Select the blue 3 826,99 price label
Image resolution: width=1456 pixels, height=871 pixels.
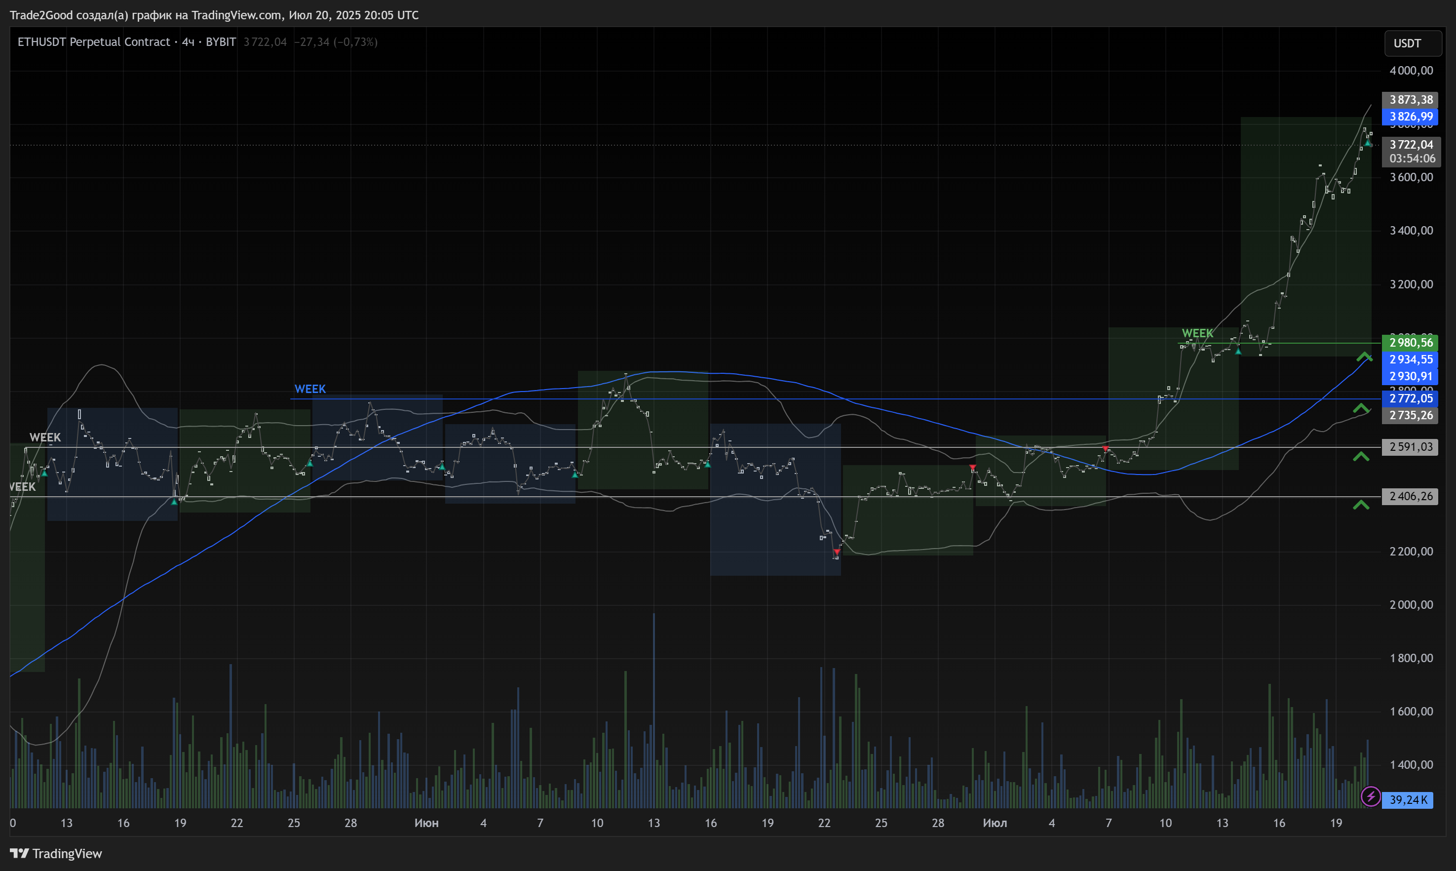(1410, 117)
